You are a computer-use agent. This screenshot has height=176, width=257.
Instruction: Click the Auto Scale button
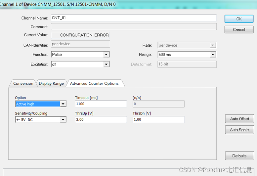239,130
